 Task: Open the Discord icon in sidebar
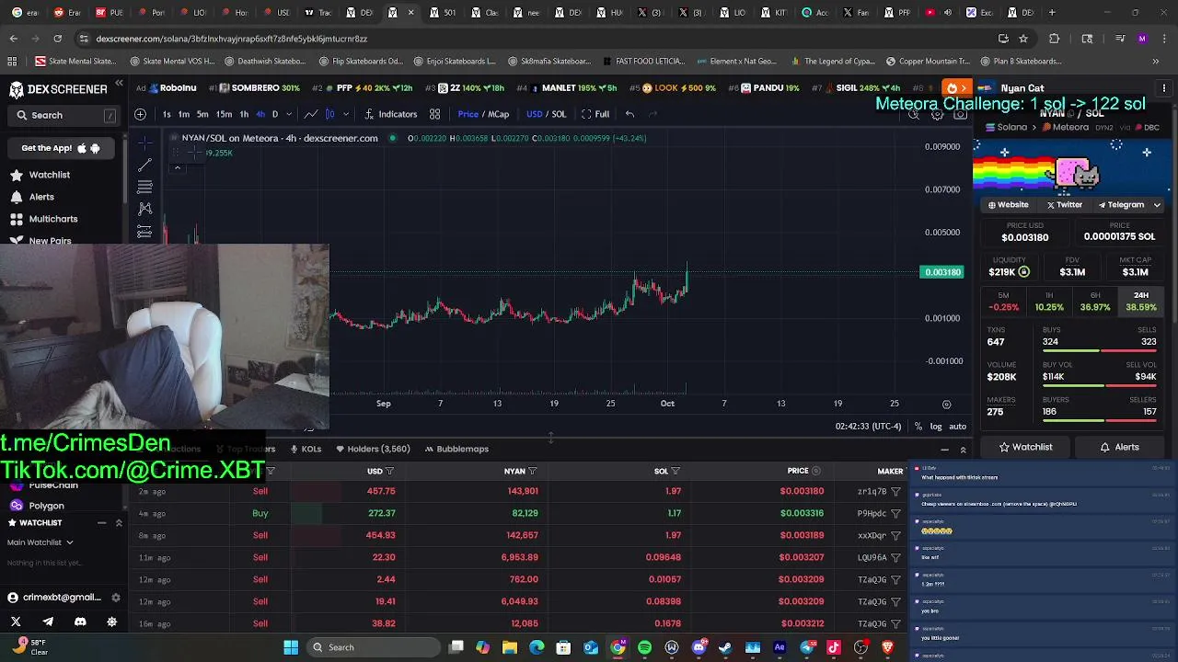click(80, 622)
